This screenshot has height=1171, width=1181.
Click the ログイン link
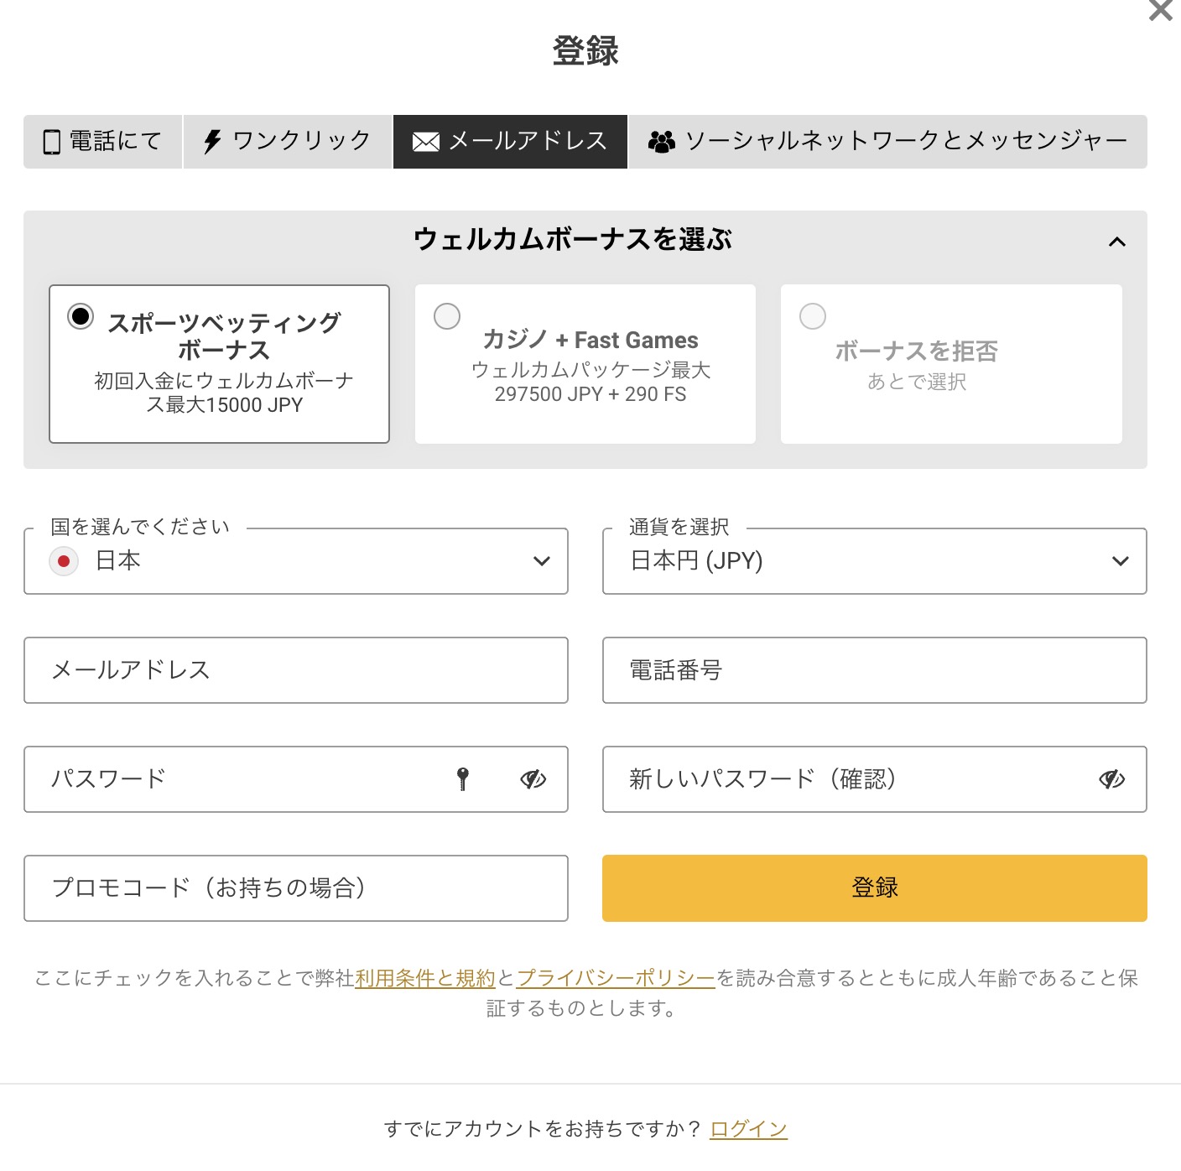point(748,1129)
